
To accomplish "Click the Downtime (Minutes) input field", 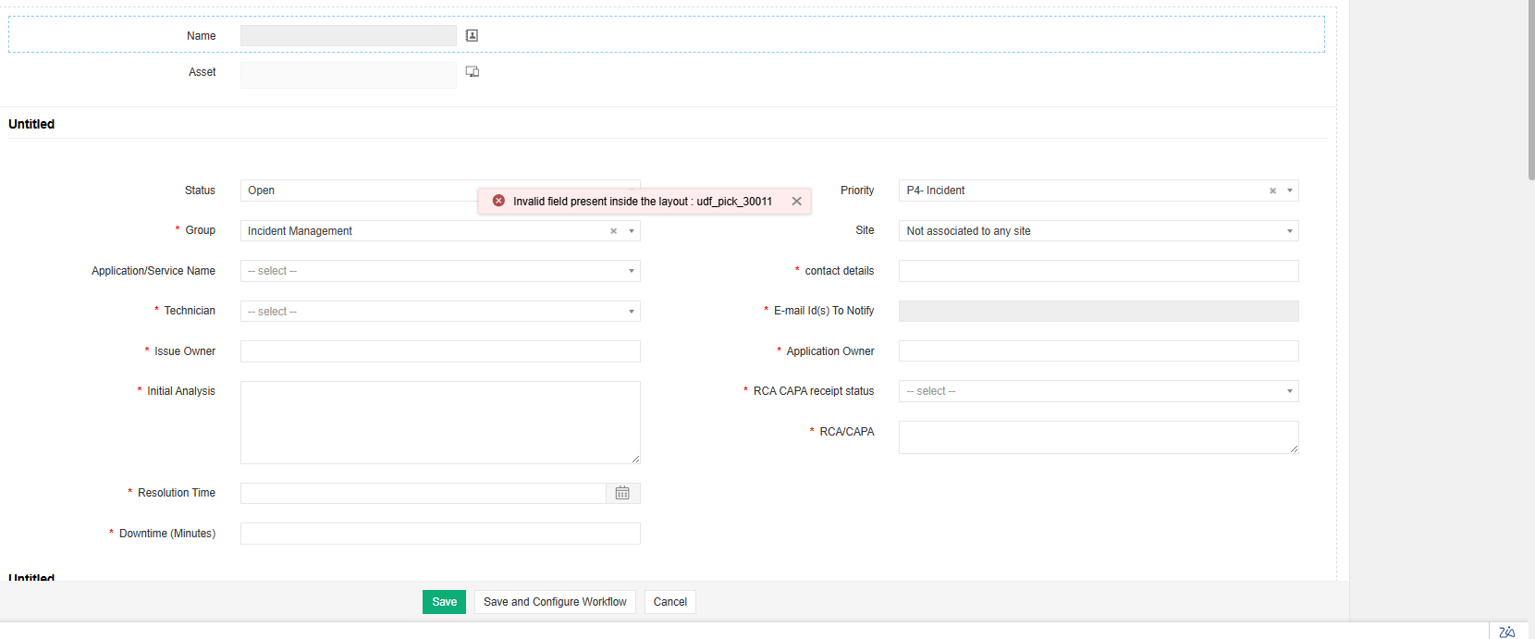I will coord(440,534).
